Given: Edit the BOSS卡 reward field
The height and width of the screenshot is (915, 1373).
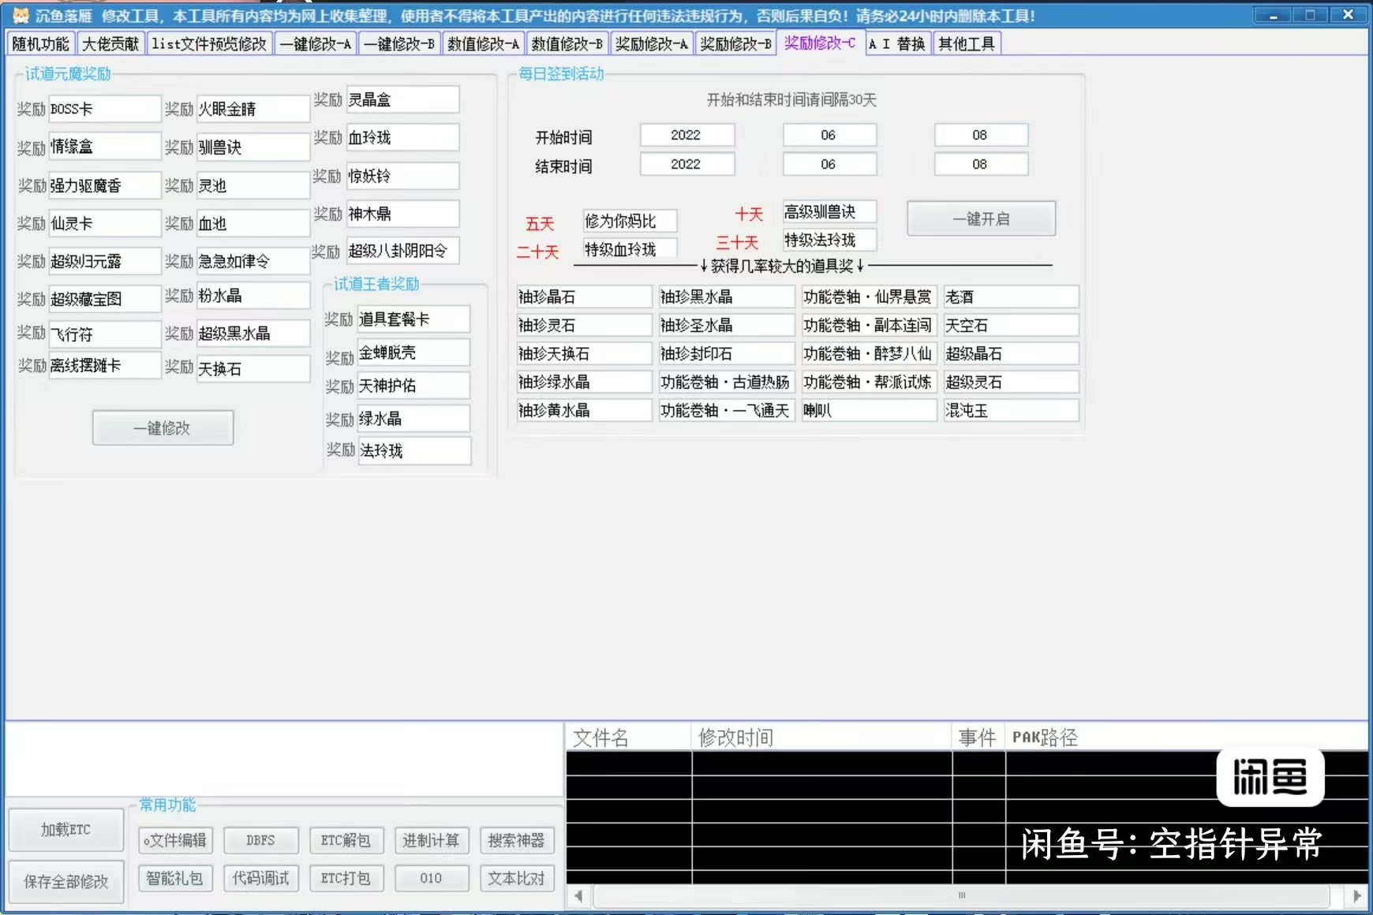Looking at the screenshot, I should (x=104, y=109).
